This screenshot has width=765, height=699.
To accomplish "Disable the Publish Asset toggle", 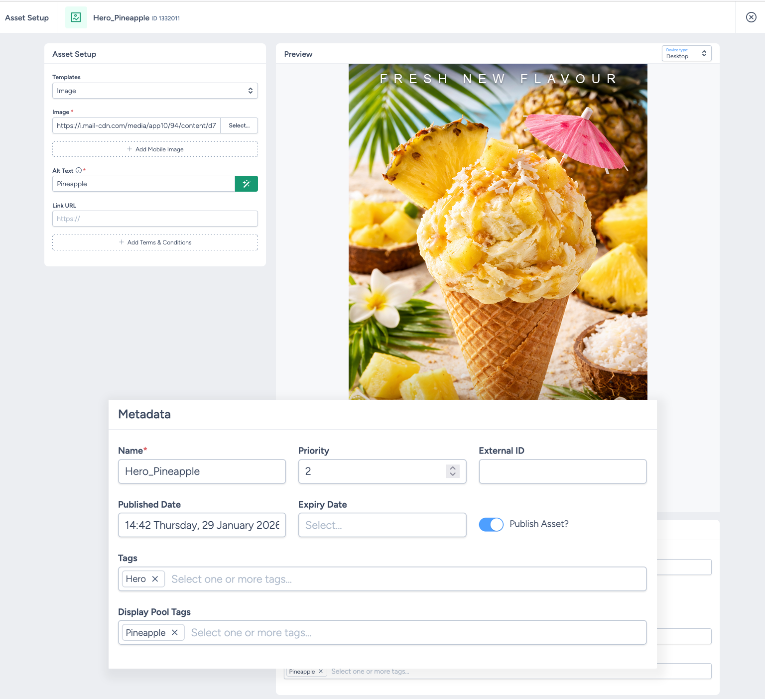I will click(491, 524).
